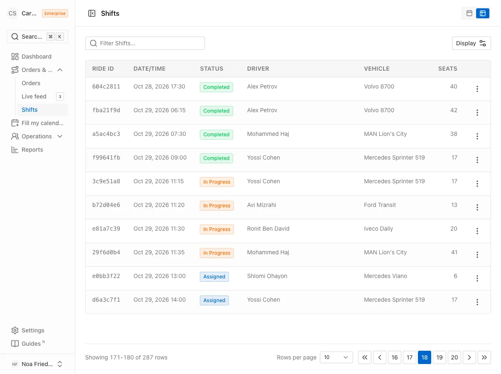Viewport: 501px width, 374px height.
Task: Open the Noa Fried... account switcher
Action: click(x=37, y=364)
